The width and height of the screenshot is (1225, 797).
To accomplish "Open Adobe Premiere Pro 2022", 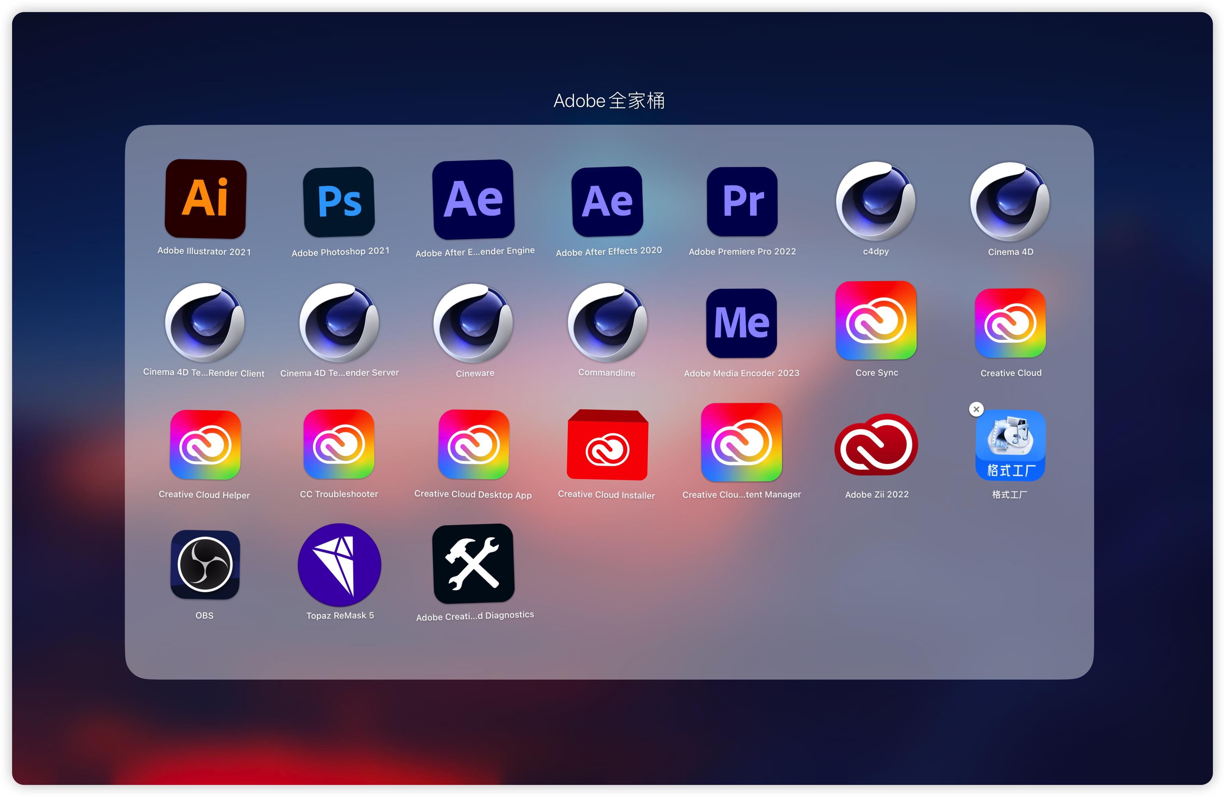I will coord(742,201).
